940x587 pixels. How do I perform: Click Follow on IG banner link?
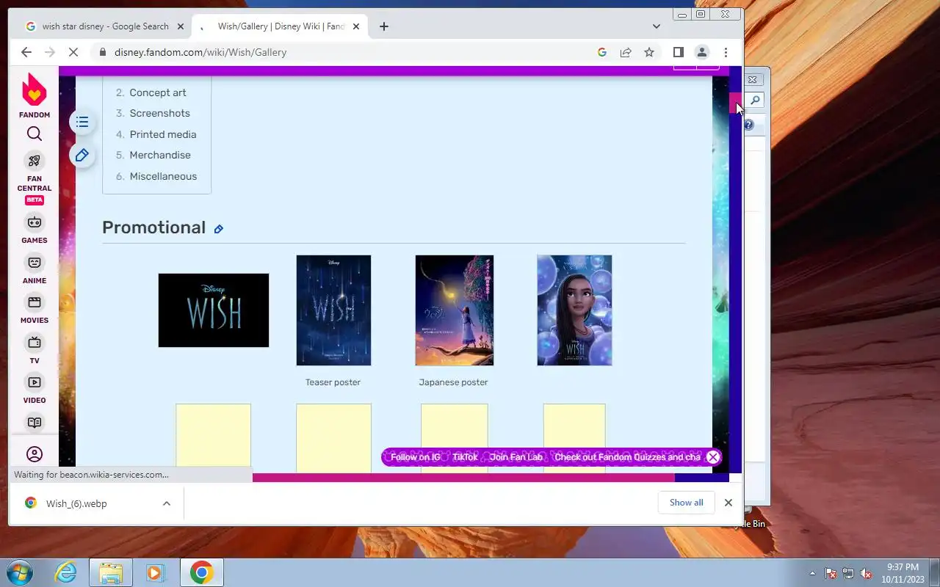(x=415, y=457)
